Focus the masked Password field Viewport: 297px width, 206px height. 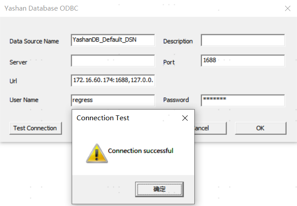243,100
